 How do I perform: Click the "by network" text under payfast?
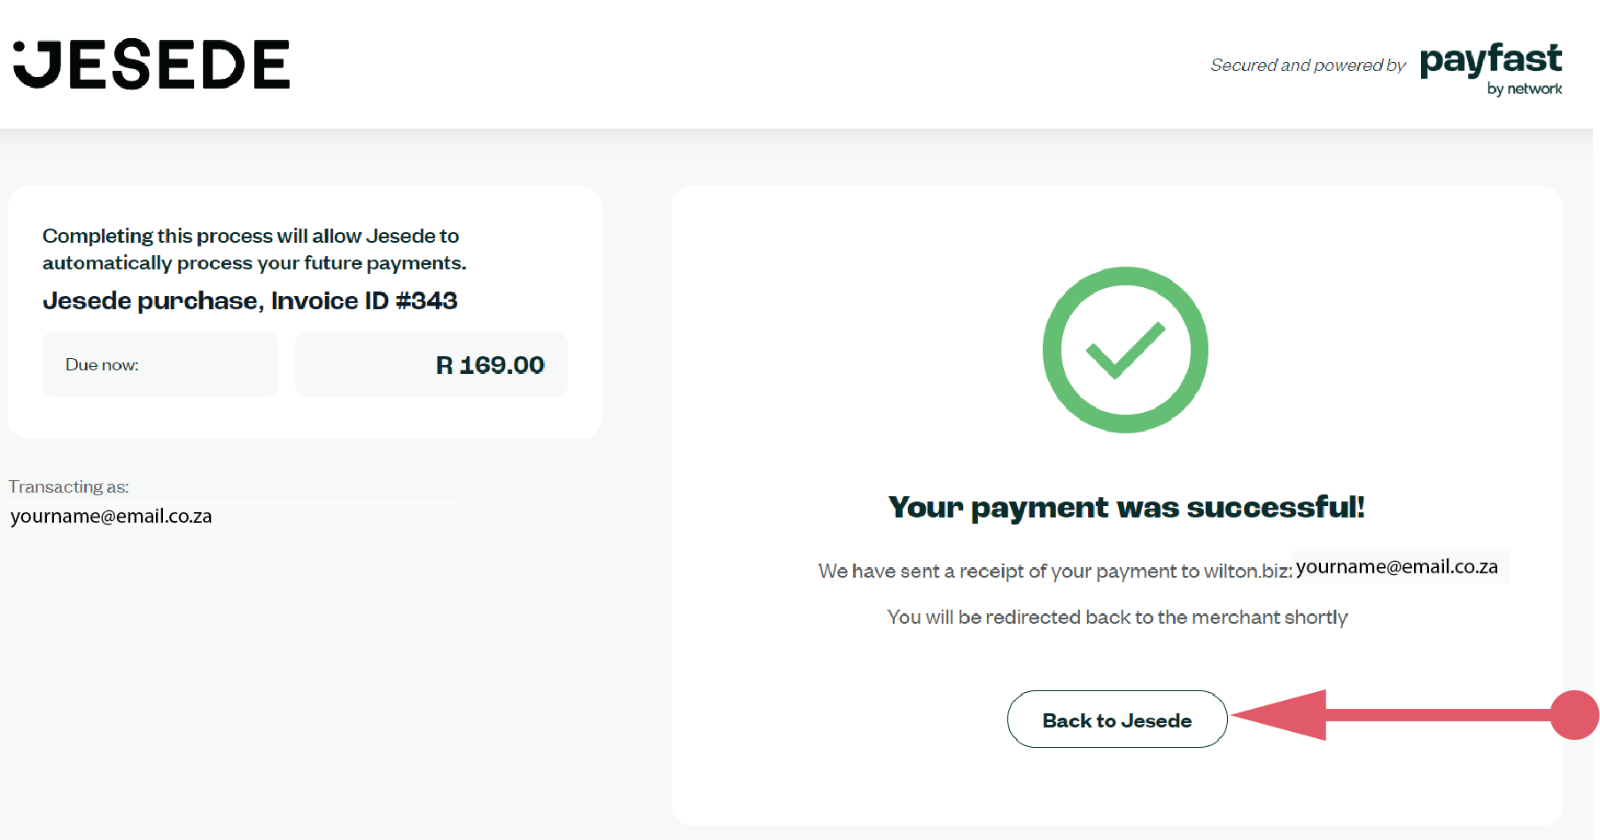(1524, 89)
